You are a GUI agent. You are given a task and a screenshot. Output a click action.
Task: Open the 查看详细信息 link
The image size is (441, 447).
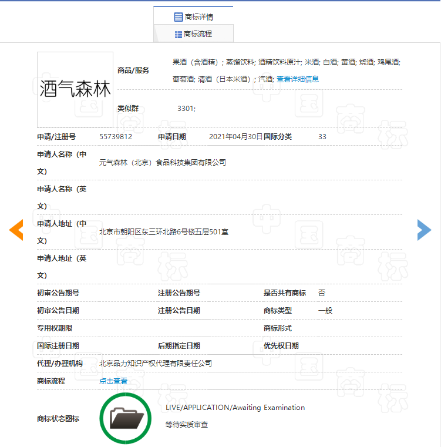point(297,79)
